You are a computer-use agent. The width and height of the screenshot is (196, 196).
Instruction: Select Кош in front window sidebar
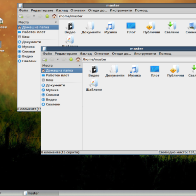[62, 80]
